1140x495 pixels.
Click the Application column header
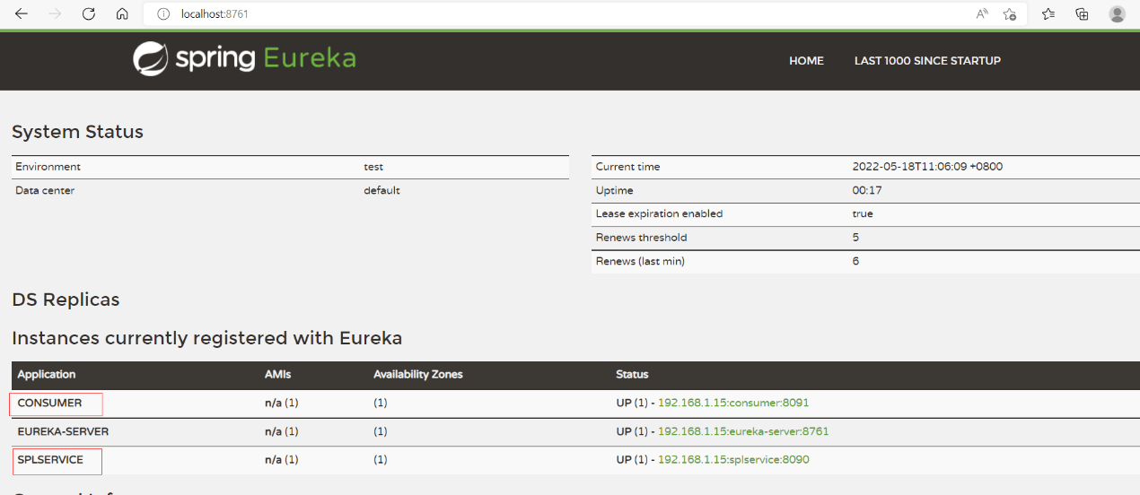click(x=47, y=374)
